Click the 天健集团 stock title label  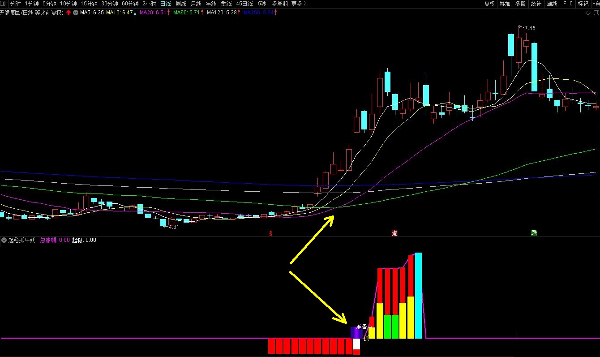click(32, 13)
